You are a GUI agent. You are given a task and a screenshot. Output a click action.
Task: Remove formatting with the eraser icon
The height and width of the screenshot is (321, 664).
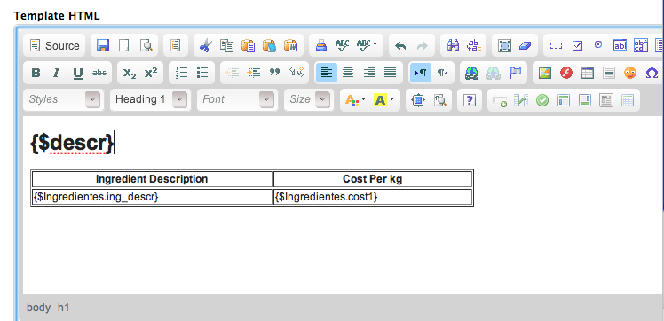click(525, 45)
